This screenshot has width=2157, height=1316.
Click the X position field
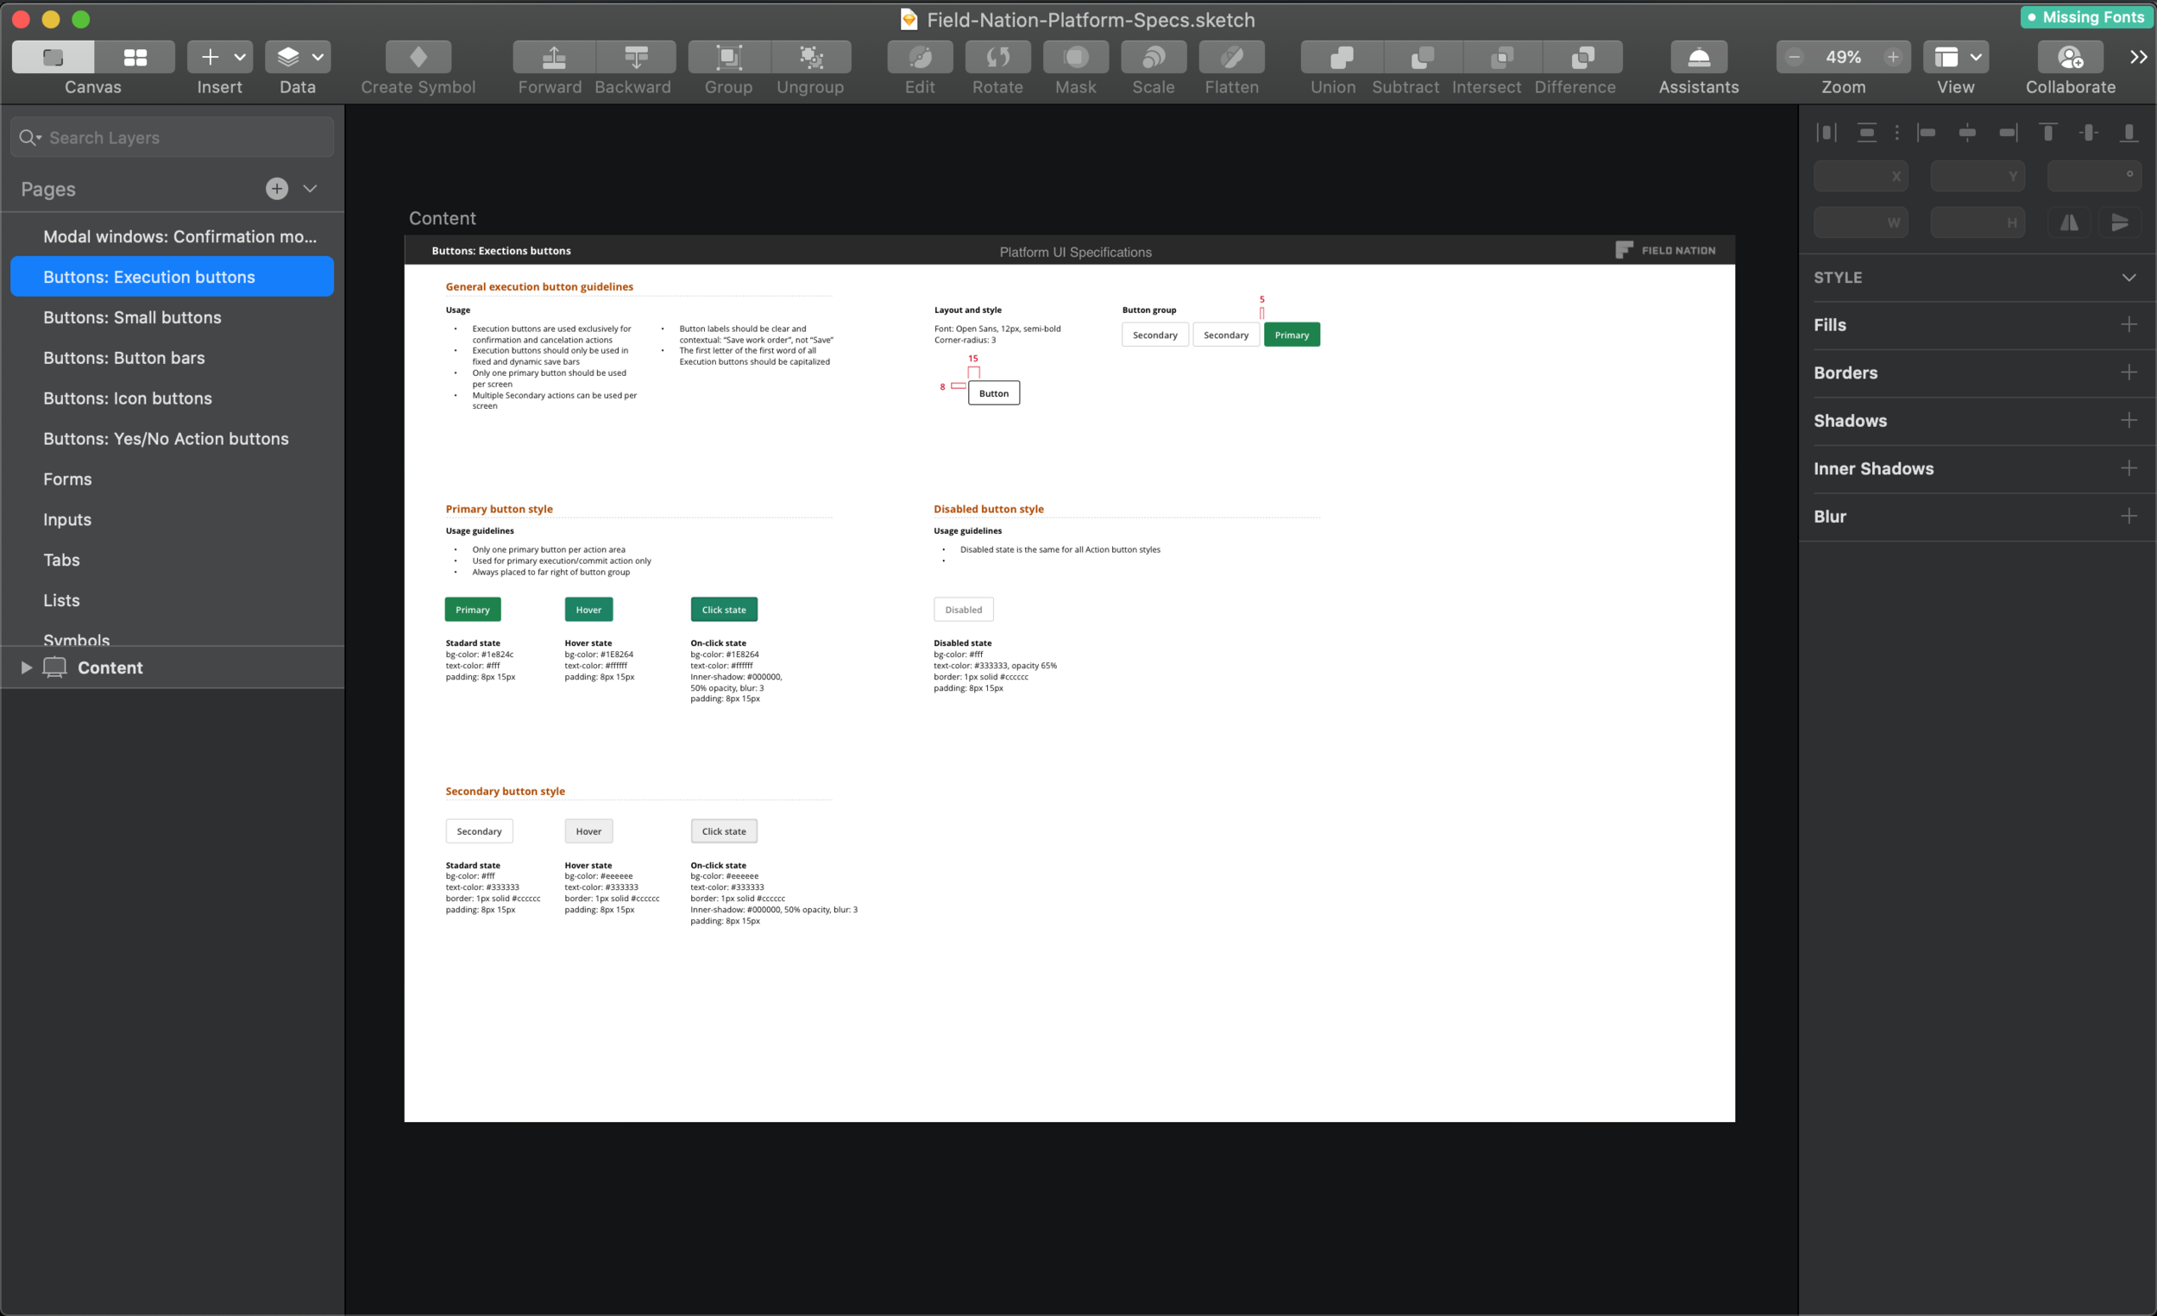click(1860, 176)
